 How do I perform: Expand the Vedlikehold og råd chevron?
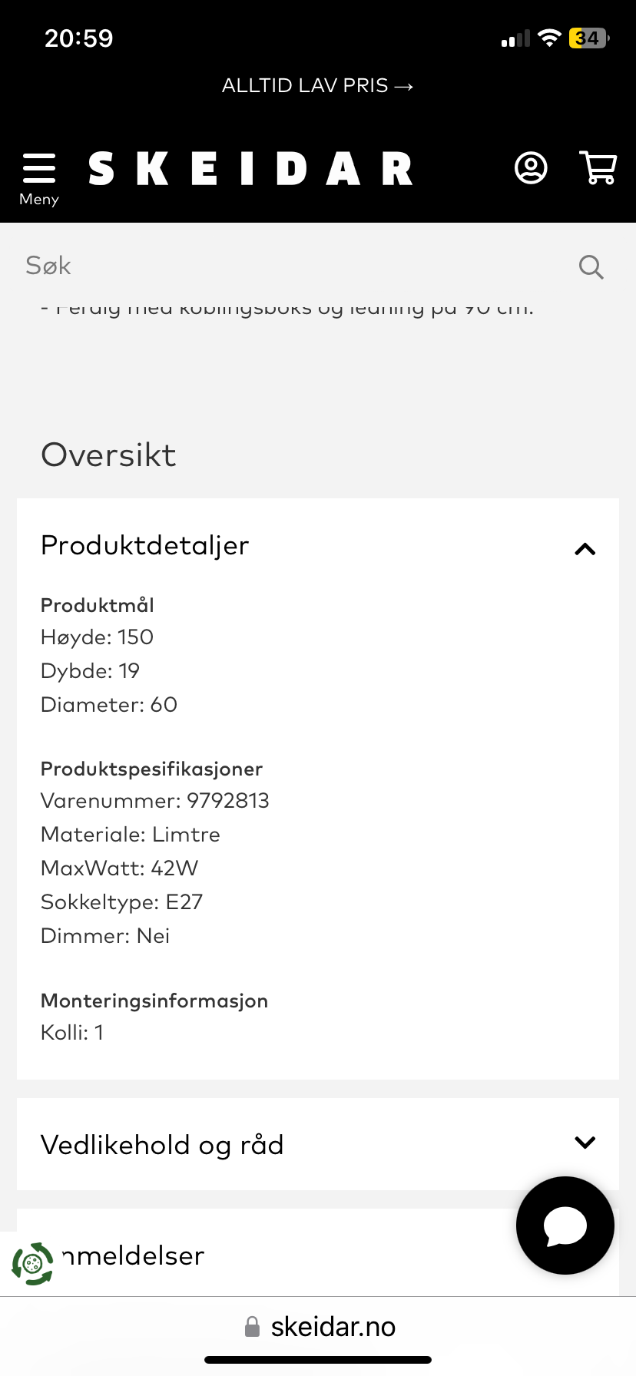click(x=585, y=1143)
